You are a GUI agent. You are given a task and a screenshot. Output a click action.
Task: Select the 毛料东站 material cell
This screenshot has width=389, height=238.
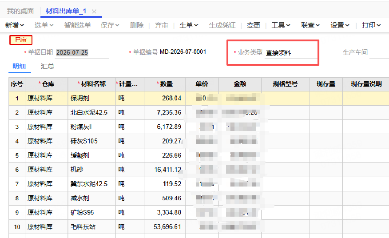click(92, 227)
